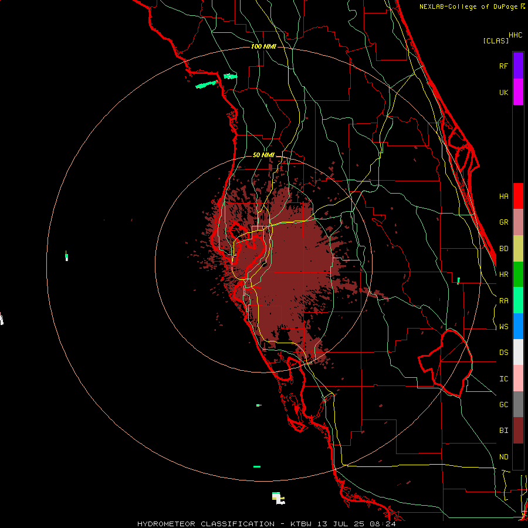Click the bright green RA swatch

coord(518,300)
